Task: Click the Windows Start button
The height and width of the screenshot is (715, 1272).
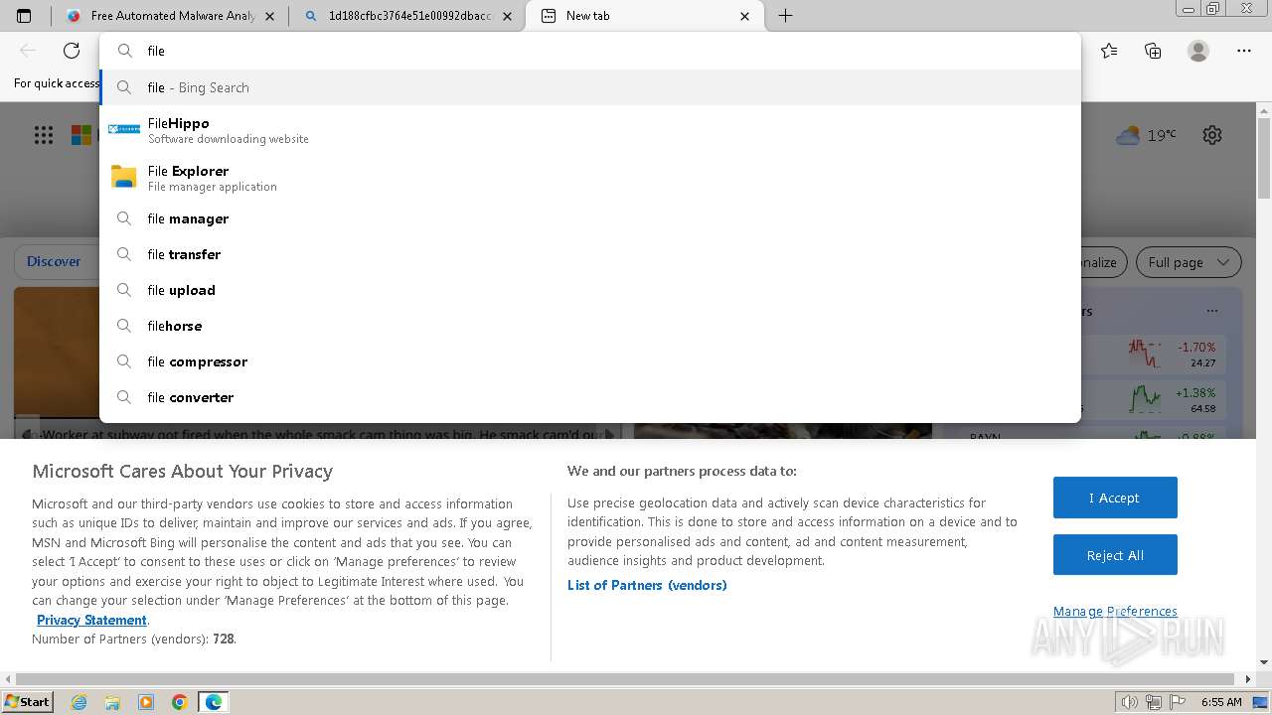Action: pyautogui.click(x=28, y=702)
